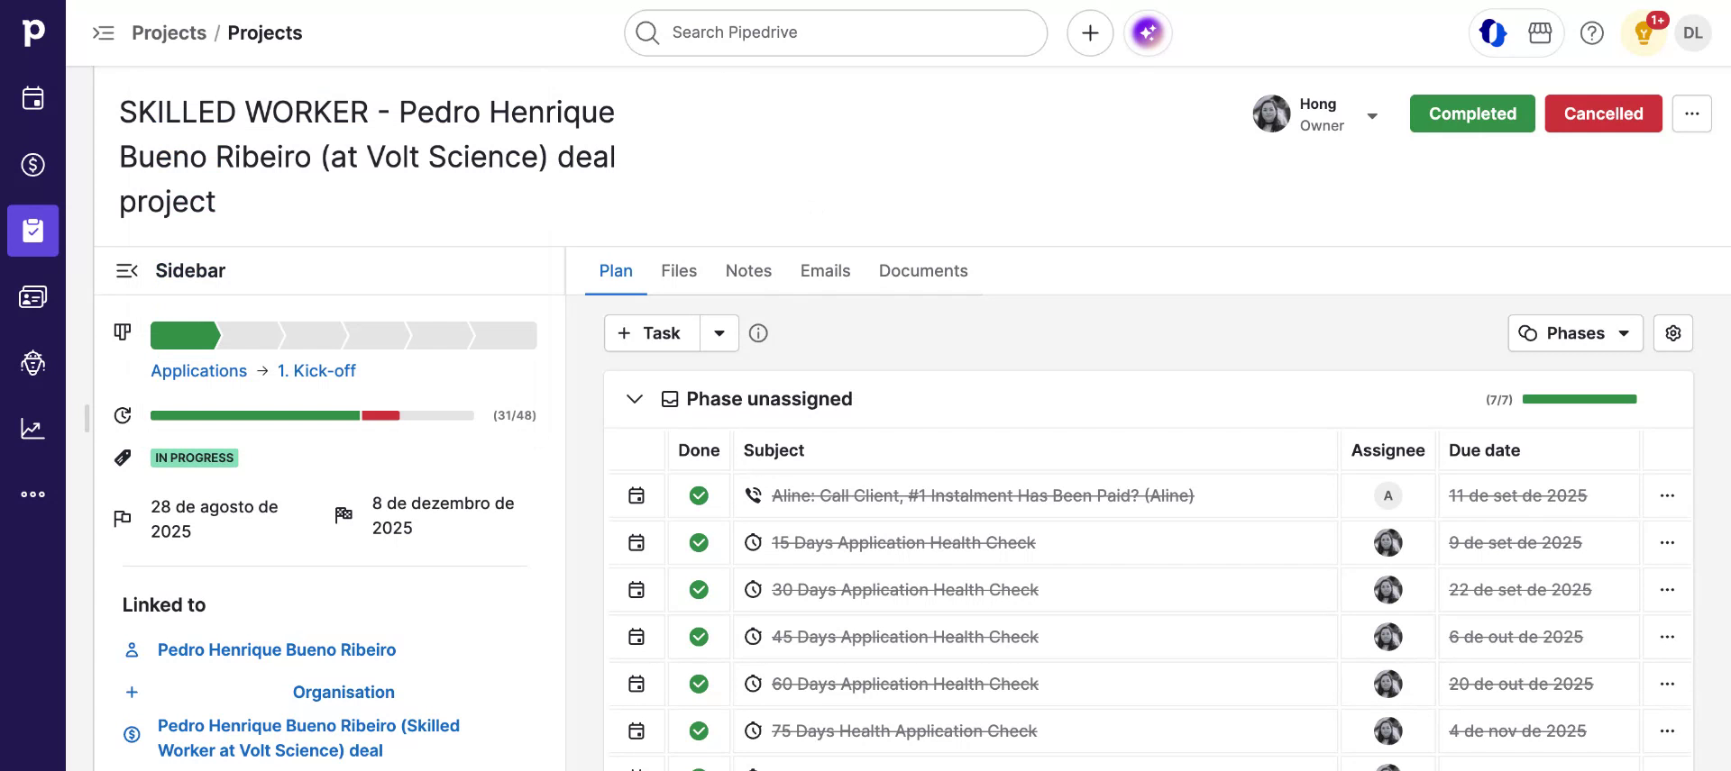Switch to the Notes tab

748,271
